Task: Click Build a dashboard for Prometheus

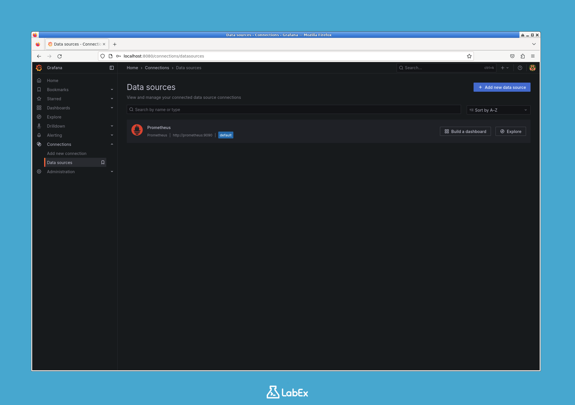Action: coord(465,131)
